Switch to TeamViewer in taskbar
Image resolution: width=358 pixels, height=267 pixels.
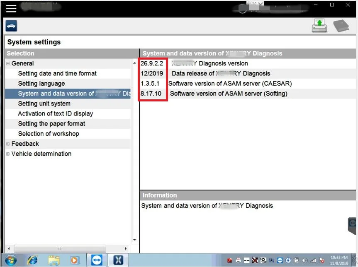tap(97, 260)
